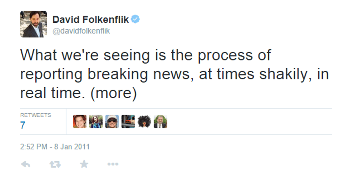This screenshot has height=183, width=349.
Task: View the 7 retweets count
Action: [23, 125]
